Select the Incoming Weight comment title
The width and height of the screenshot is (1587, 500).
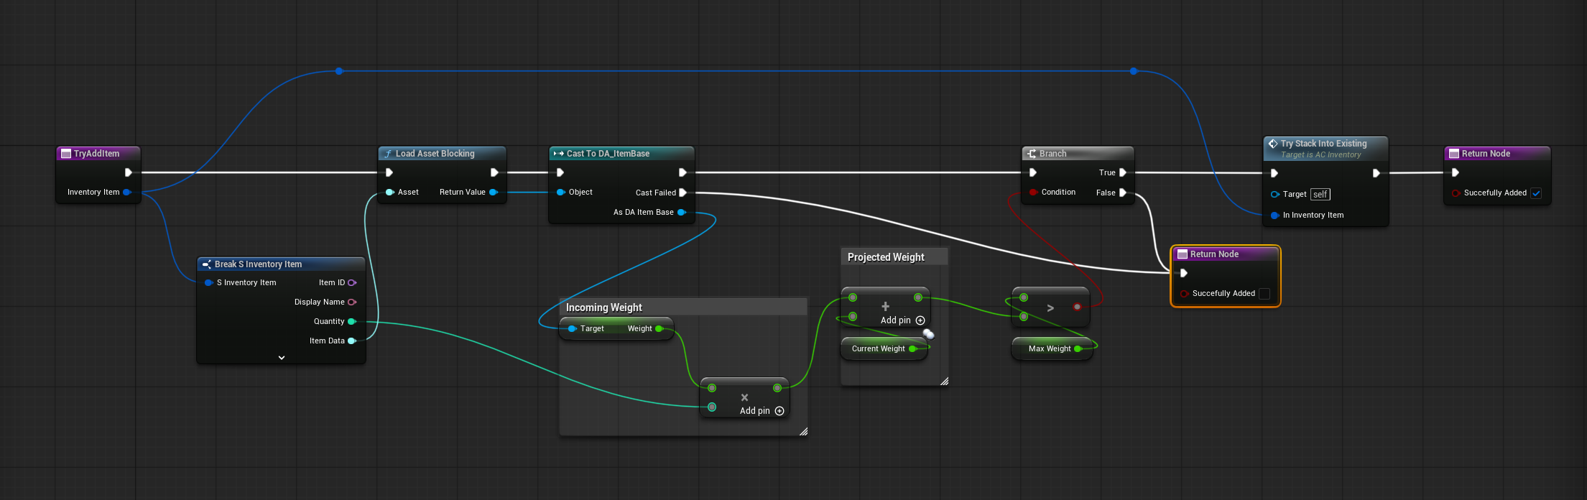point(604,307)
